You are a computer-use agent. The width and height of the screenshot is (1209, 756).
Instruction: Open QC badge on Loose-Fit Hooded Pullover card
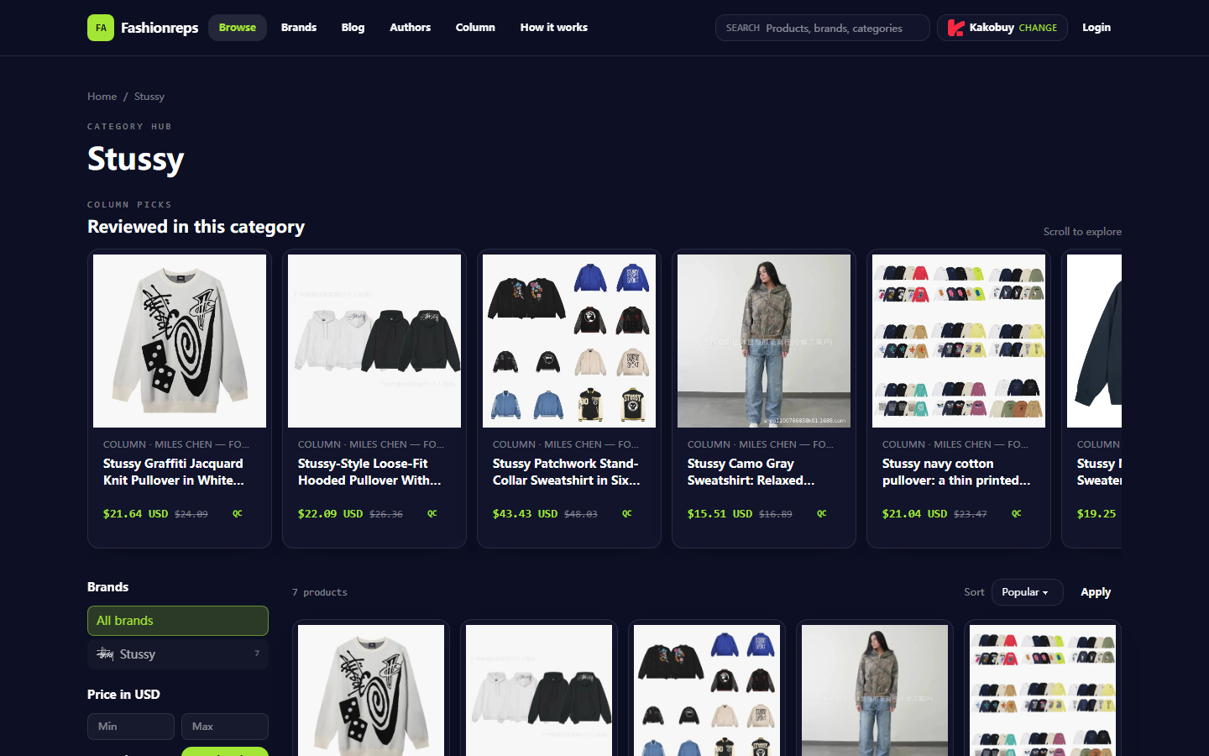point(432,513)
